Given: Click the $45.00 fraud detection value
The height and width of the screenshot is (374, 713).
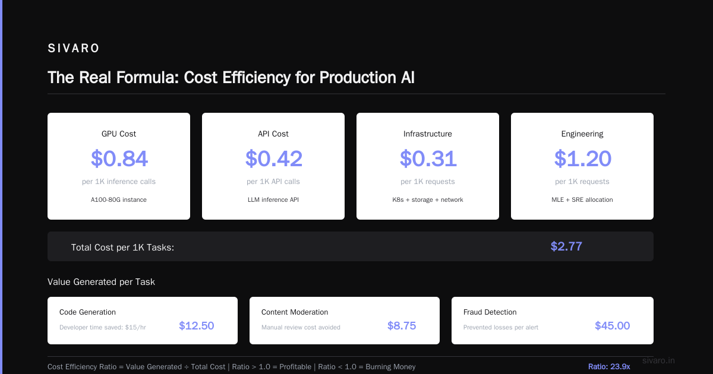Looking at the screenshot, I should click(x=612, y=326).
